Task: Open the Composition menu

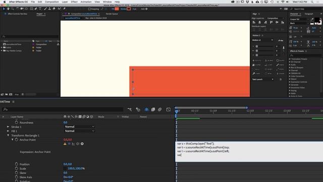Action: 52,2
